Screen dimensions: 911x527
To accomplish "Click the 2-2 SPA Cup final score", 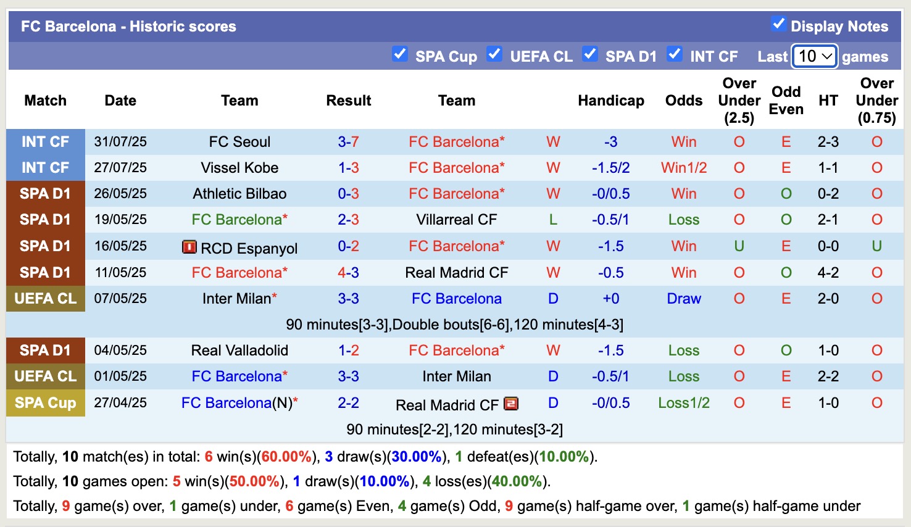I will click(x=348, y=403).
